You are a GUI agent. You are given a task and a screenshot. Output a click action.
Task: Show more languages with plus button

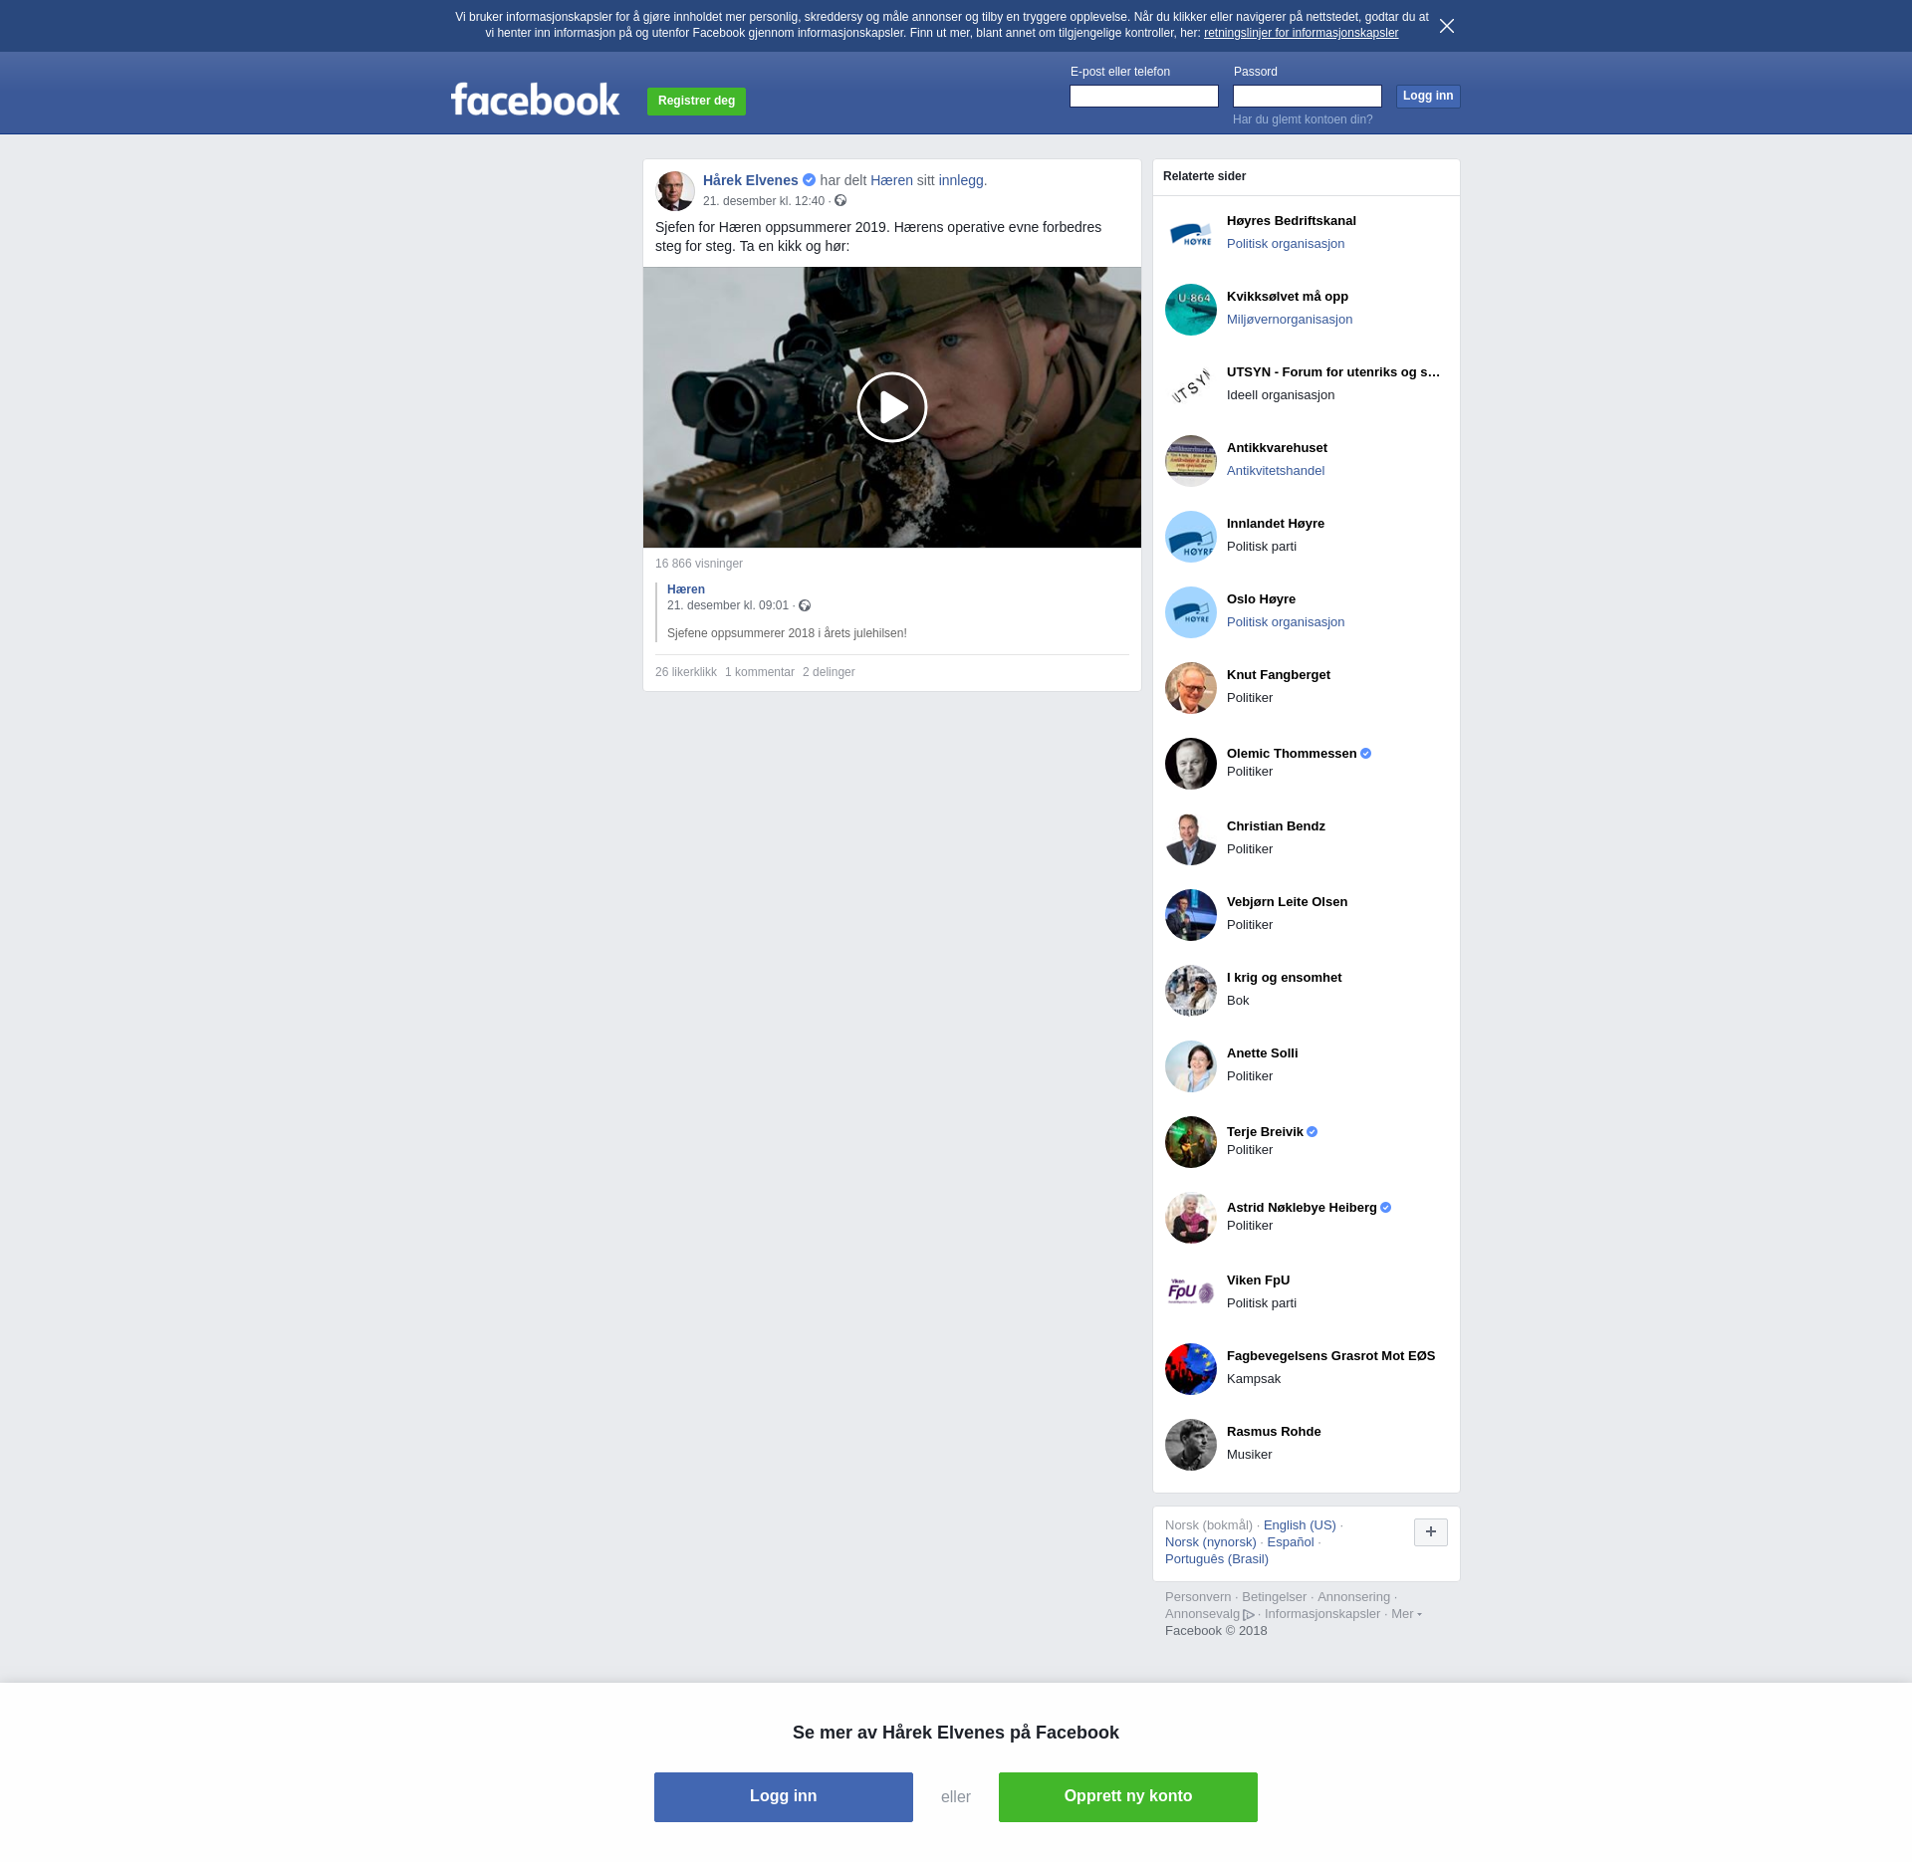click(x=1431, y=1532)
